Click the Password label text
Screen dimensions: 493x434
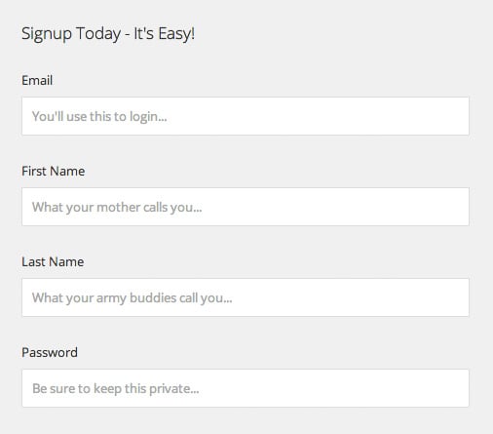50,352
